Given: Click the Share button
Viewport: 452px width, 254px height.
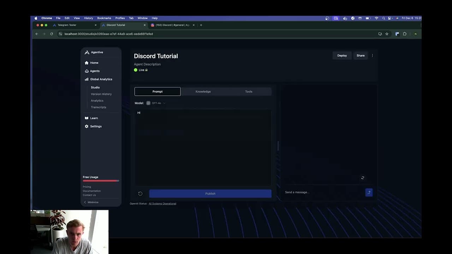Looking at the screenshot, I should click(x=361, y=55).
